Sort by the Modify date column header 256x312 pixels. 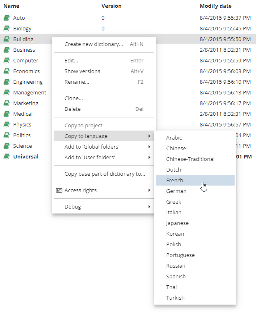coord(215,6)
